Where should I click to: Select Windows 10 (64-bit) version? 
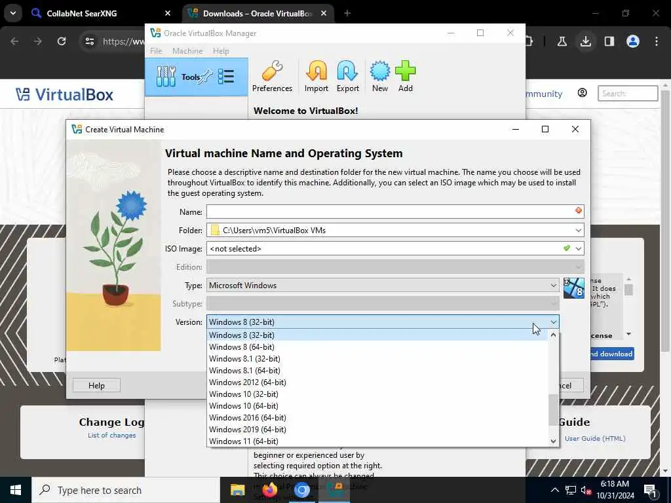[x=377, y=406]
